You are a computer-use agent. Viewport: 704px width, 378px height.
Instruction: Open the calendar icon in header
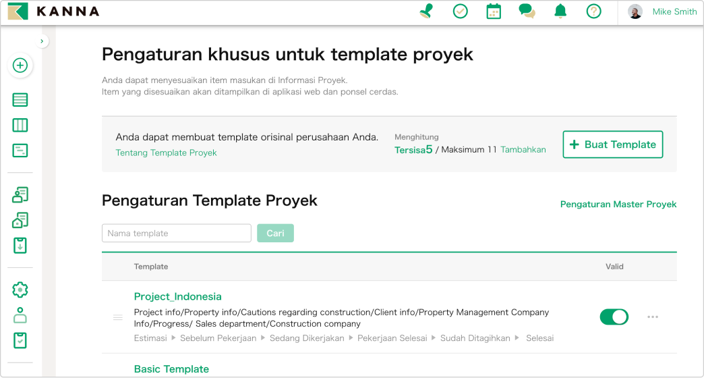(494, 11)
